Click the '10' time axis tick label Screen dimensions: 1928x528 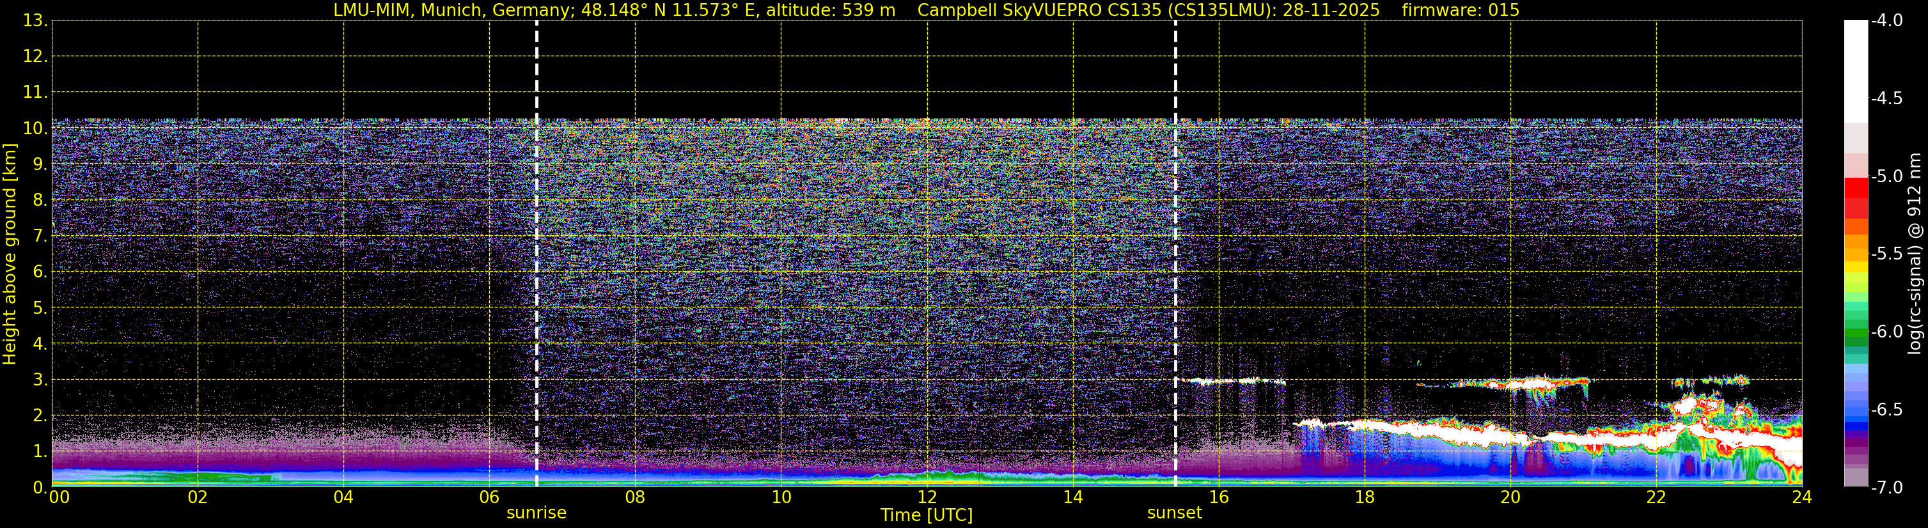pyautogui.click(x=781, y=497)
